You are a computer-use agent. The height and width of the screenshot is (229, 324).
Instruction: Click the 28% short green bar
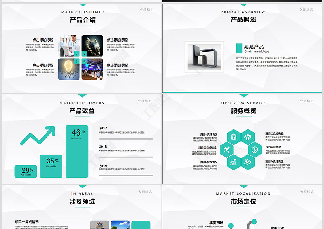coord(26,171)
